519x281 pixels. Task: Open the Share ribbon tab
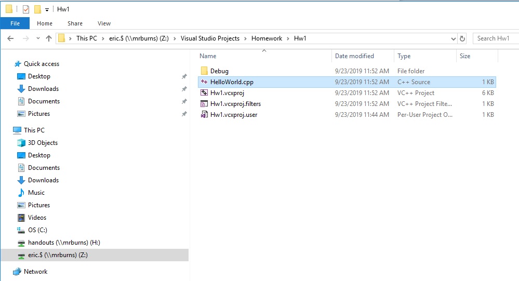click(x=75, y=23)
